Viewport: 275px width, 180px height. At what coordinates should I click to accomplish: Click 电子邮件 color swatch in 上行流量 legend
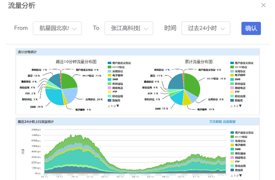pos(232,145)
